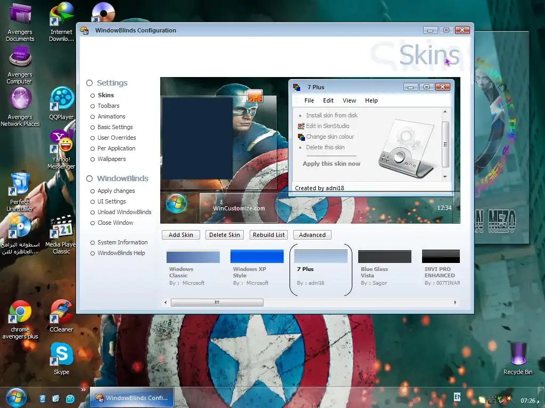Click the WindowBlinds title bar icon
Screen dimensions: 545x408
pyautogui.click(x=84, y=30)
